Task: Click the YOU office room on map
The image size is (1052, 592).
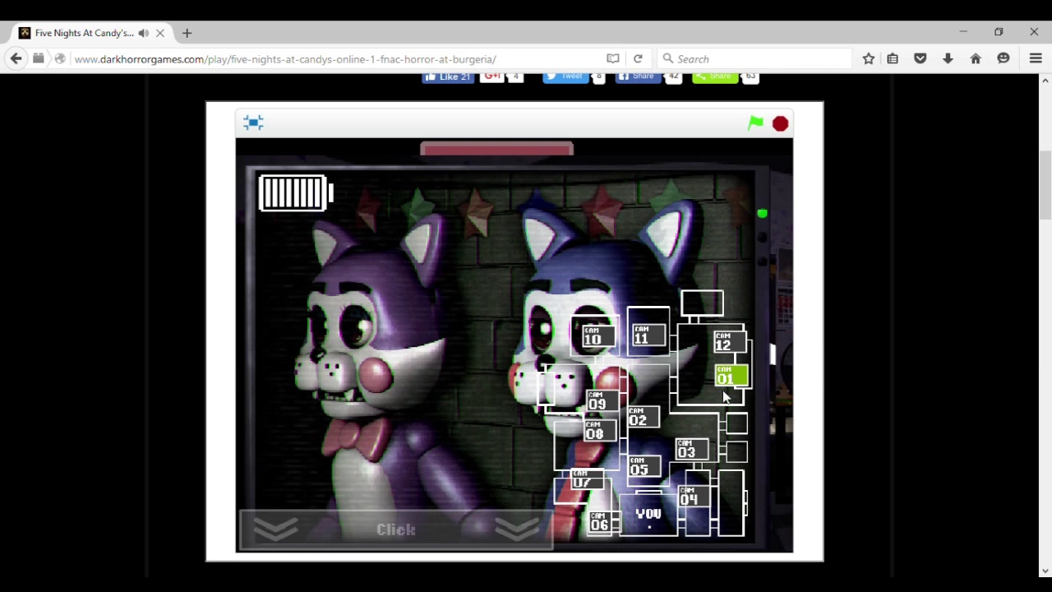Action: (x=648, y=515)
